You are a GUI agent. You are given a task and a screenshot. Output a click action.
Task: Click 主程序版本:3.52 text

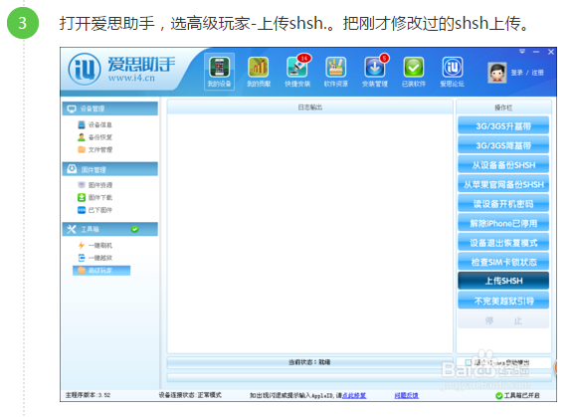[88, 395]
